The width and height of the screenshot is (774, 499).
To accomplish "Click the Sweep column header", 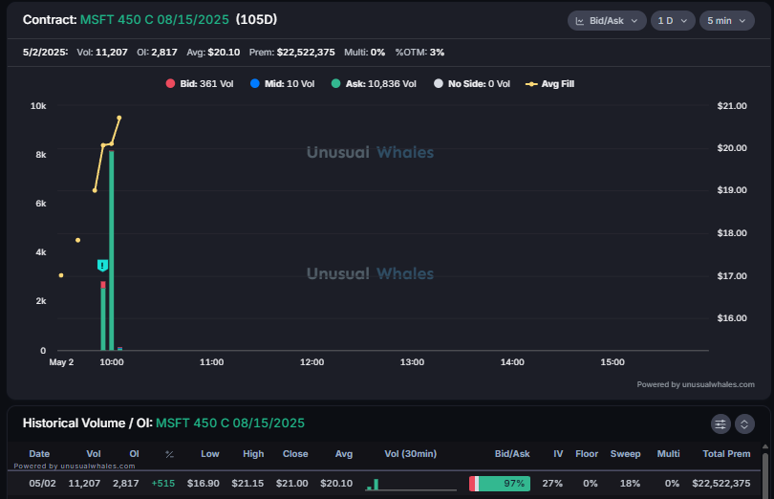I will point(626,453).
